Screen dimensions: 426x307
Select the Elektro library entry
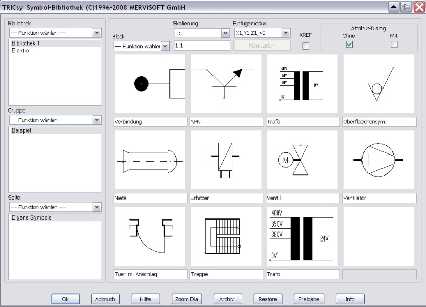[55, 51]
